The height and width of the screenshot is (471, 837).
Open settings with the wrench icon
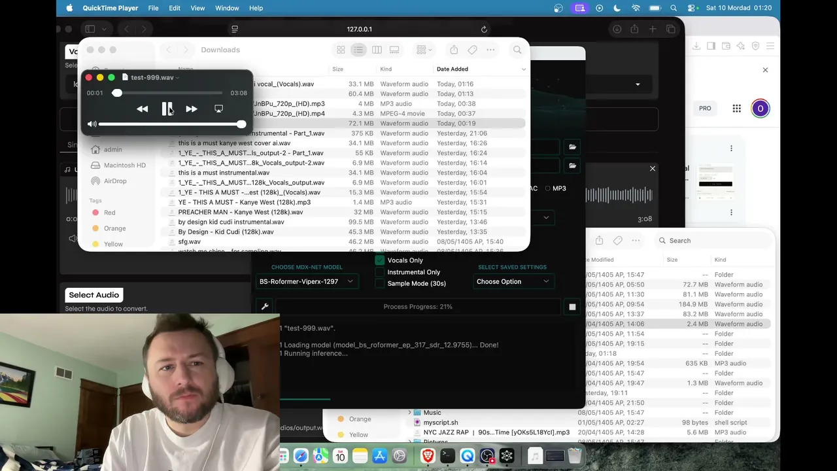pos(265,307)
